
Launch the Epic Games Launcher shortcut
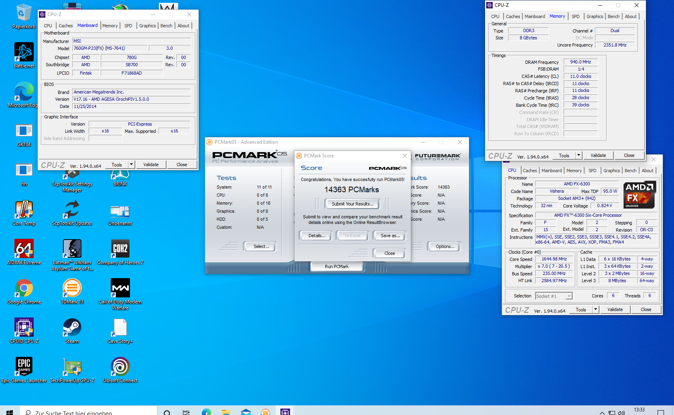(x=24, y=370)
